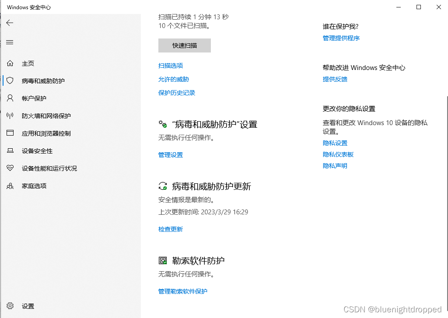Click heading 谁在保护我?
Screen dimensions: 448x318
[x=340, y=27]
